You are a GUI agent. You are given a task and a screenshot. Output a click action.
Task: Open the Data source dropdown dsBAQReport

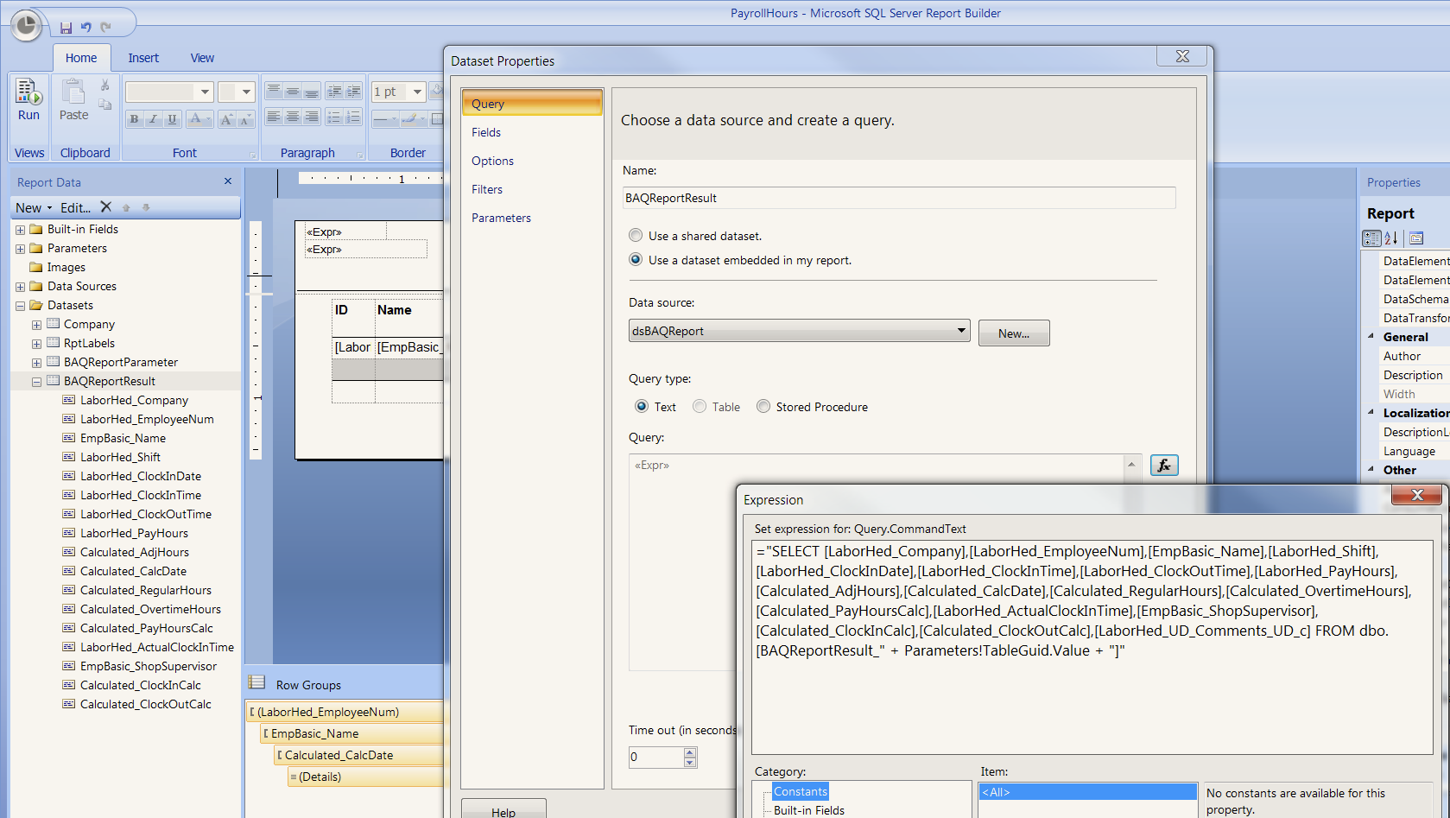[800, 331]
